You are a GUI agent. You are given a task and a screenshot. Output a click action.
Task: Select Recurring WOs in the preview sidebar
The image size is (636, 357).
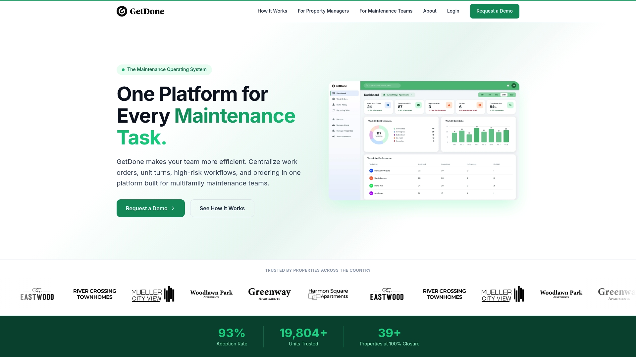(x=344, y=110)
